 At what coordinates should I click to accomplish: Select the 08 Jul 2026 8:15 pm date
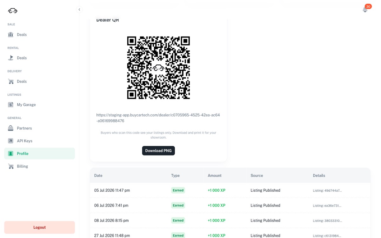tap(111, 221)
